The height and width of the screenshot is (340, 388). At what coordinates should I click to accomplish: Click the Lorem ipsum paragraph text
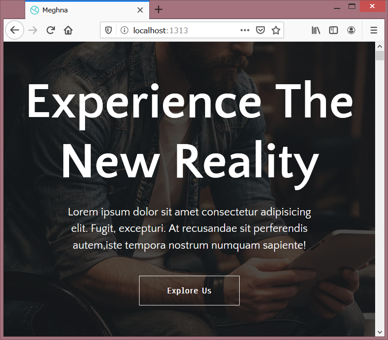189,229
